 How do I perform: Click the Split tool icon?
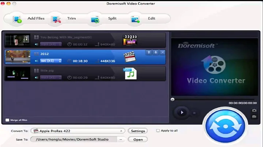pyautogui.click(x=95, y=19)
